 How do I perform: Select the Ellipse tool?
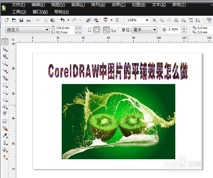coord(5,92)
